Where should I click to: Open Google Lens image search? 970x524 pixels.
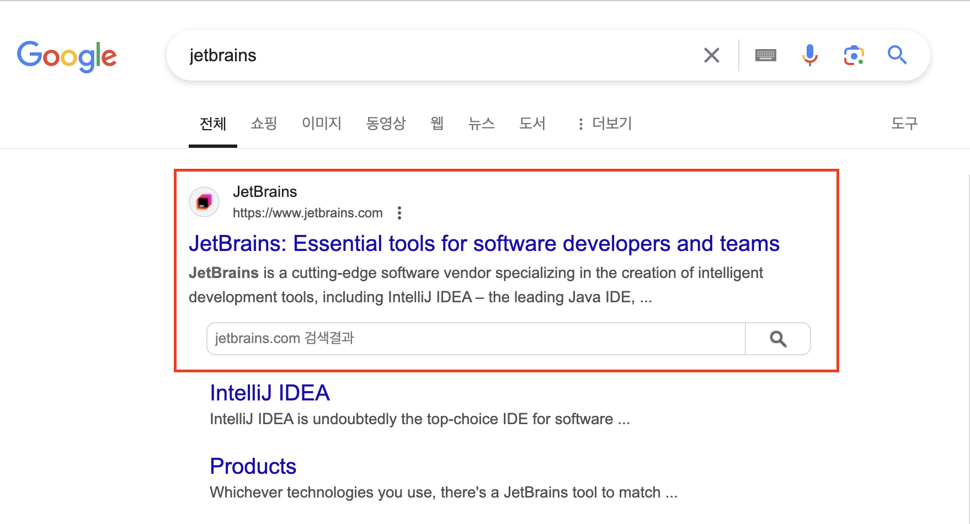[854, 55]
